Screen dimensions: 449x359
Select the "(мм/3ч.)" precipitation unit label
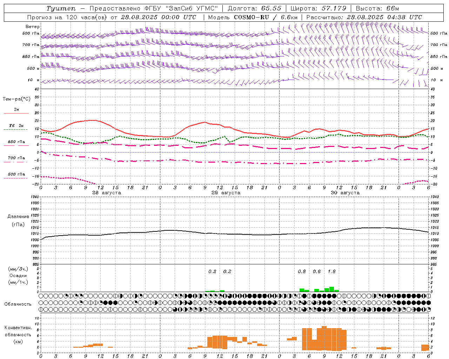pos(18,269)
